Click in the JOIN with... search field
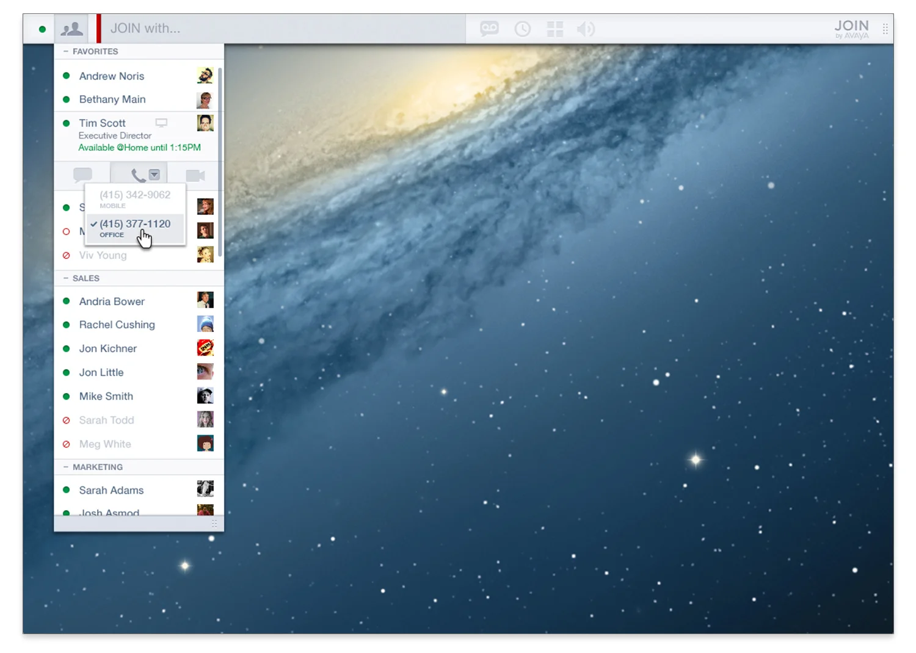The width and height of the screenshot is (916, 653). point(284,29)
